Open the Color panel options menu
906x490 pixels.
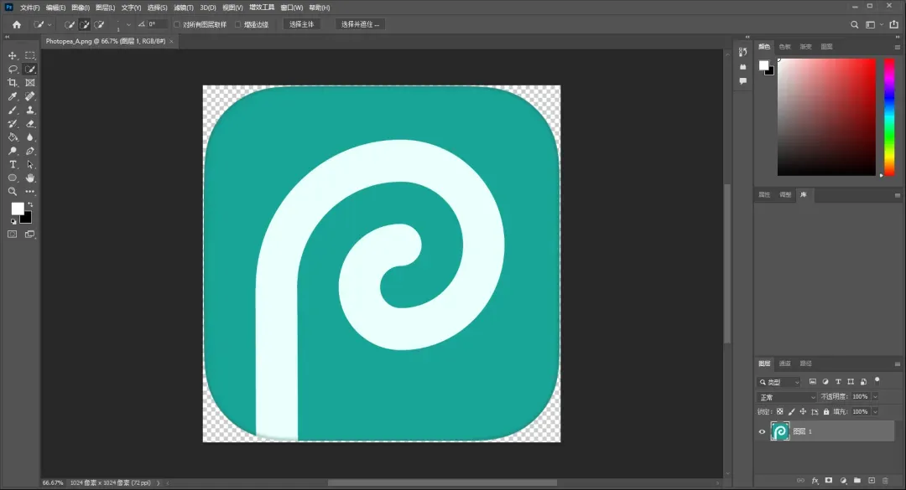(x=898, y=47)
